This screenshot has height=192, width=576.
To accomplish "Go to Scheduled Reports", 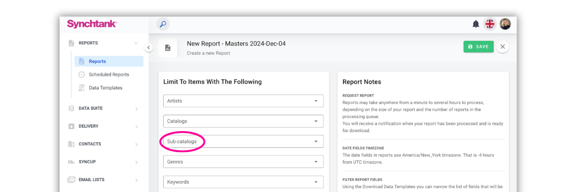I will [108, 74].
